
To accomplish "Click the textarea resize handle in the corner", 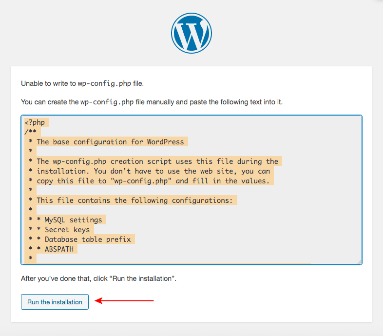I will click(x=359, y=262).
